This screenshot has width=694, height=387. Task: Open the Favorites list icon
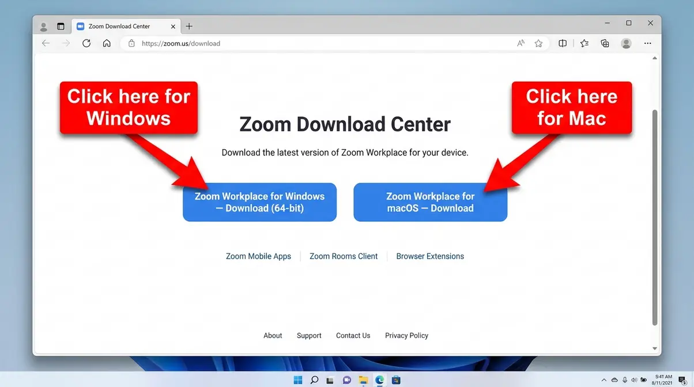tap(584, 43)
